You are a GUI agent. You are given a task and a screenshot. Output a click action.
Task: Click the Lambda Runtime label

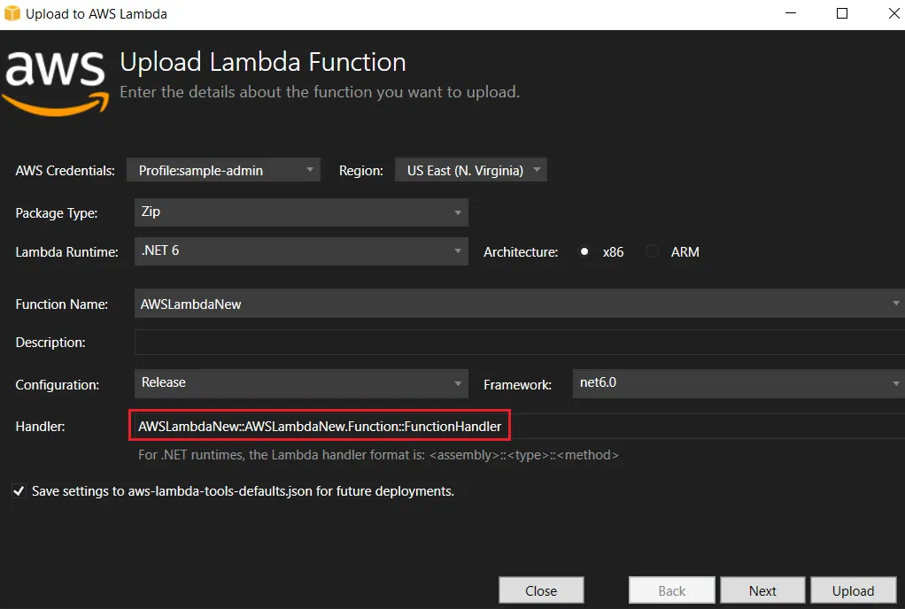[x=66, y=252]
